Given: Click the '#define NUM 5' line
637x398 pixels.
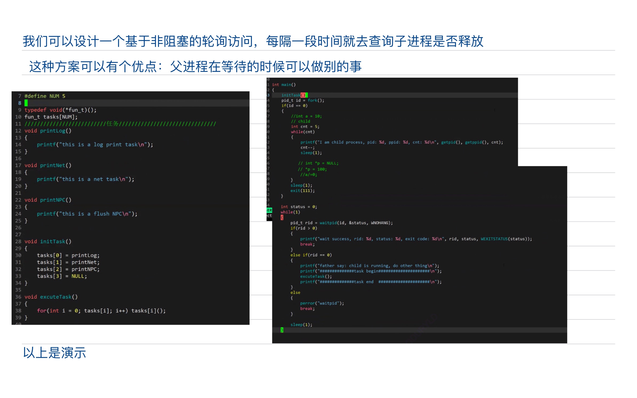Looking at the screenshot, I should [45, 96].
